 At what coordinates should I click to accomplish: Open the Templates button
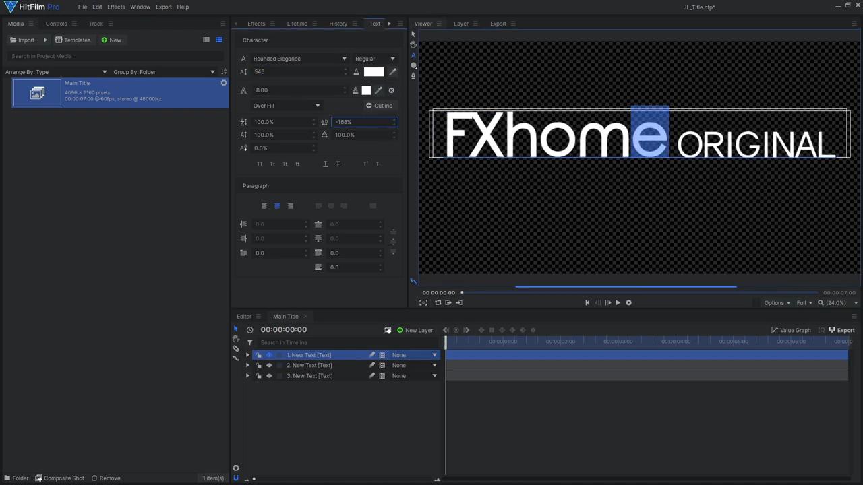(73, 40)
